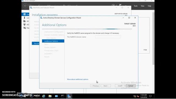Open the command prompt taskbar icon

tap(63, 96)
